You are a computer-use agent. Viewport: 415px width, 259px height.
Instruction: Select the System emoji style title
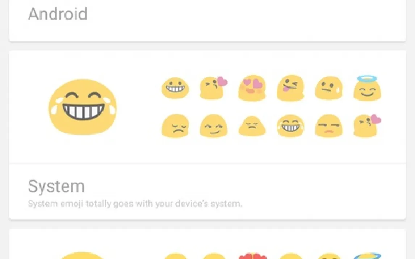tap(56, 186)
